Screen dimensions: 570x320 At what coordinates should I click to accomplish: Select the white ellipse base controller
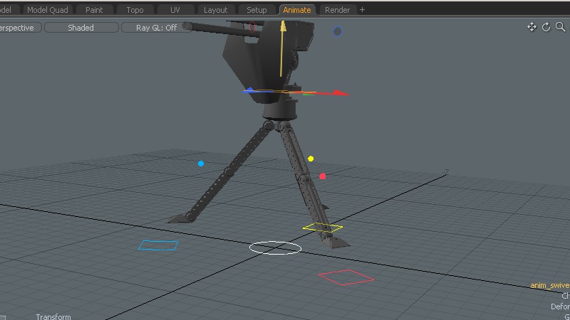[x=275, y=247]
